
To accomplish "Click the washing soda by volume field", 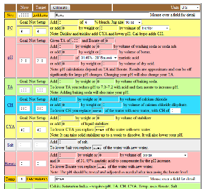I will [x=104, y=46].
